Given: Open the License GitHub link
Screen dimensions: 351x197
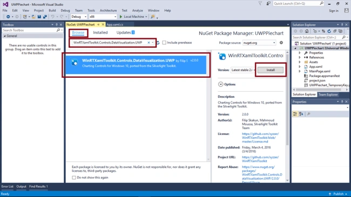Looking at the screenshot, I should tap(260, 138).
